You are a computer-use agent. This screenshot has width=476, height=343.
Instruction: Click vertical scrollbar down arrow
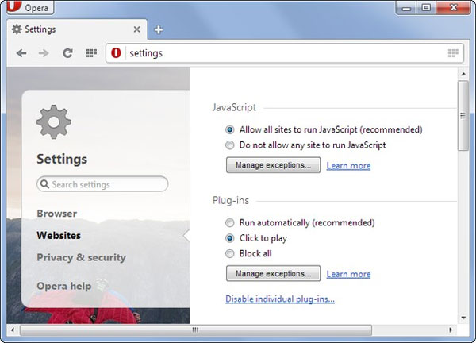click(x=463, y=318)
